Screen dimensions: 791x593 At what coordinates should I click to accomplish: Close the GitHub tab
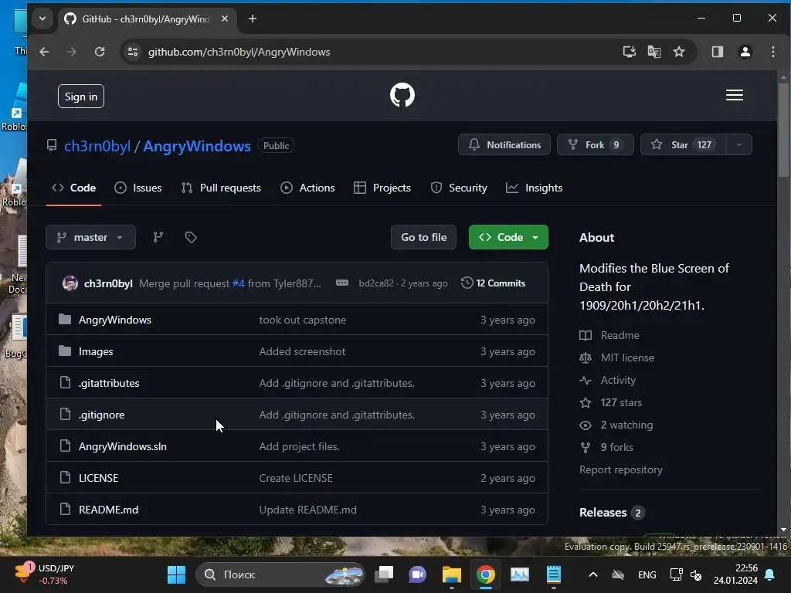click(x=225, y=19)
